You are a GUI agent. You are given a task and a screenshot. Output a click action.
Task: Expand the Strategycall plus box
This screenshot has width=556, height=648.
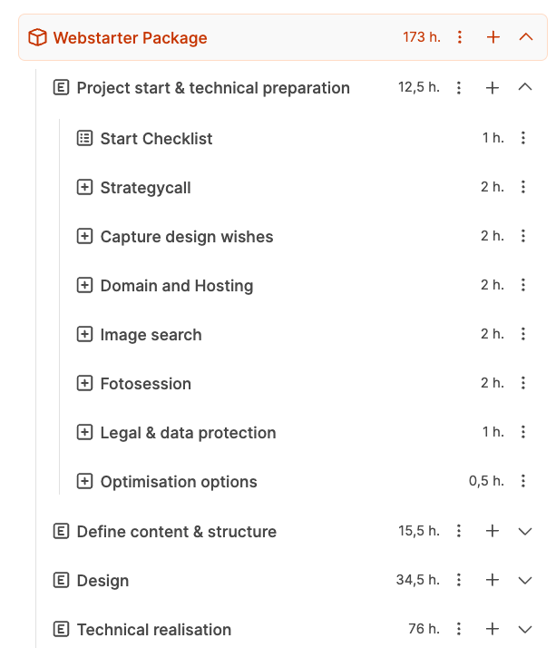coord(84,187)
